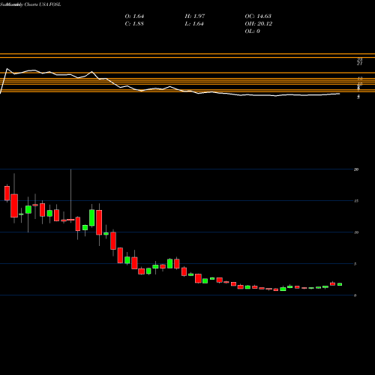The image size is (375, 375).
Task: Click the 'OC: 14.63' value
Action: (x=258, y=16)
